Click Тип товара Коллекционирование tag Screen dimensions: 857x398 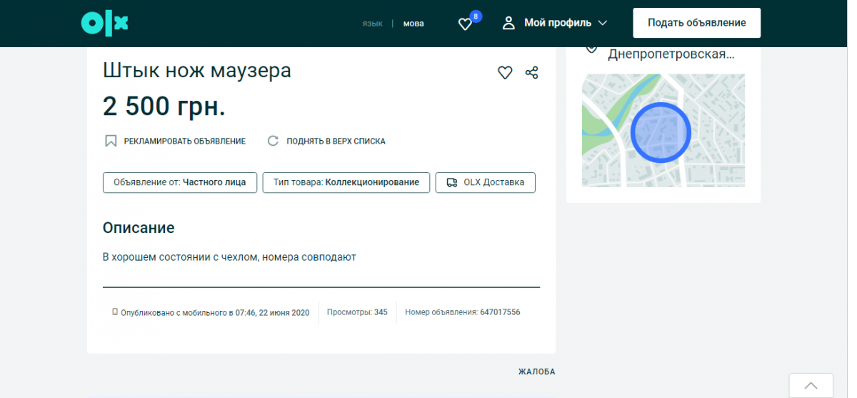(346, 182)
